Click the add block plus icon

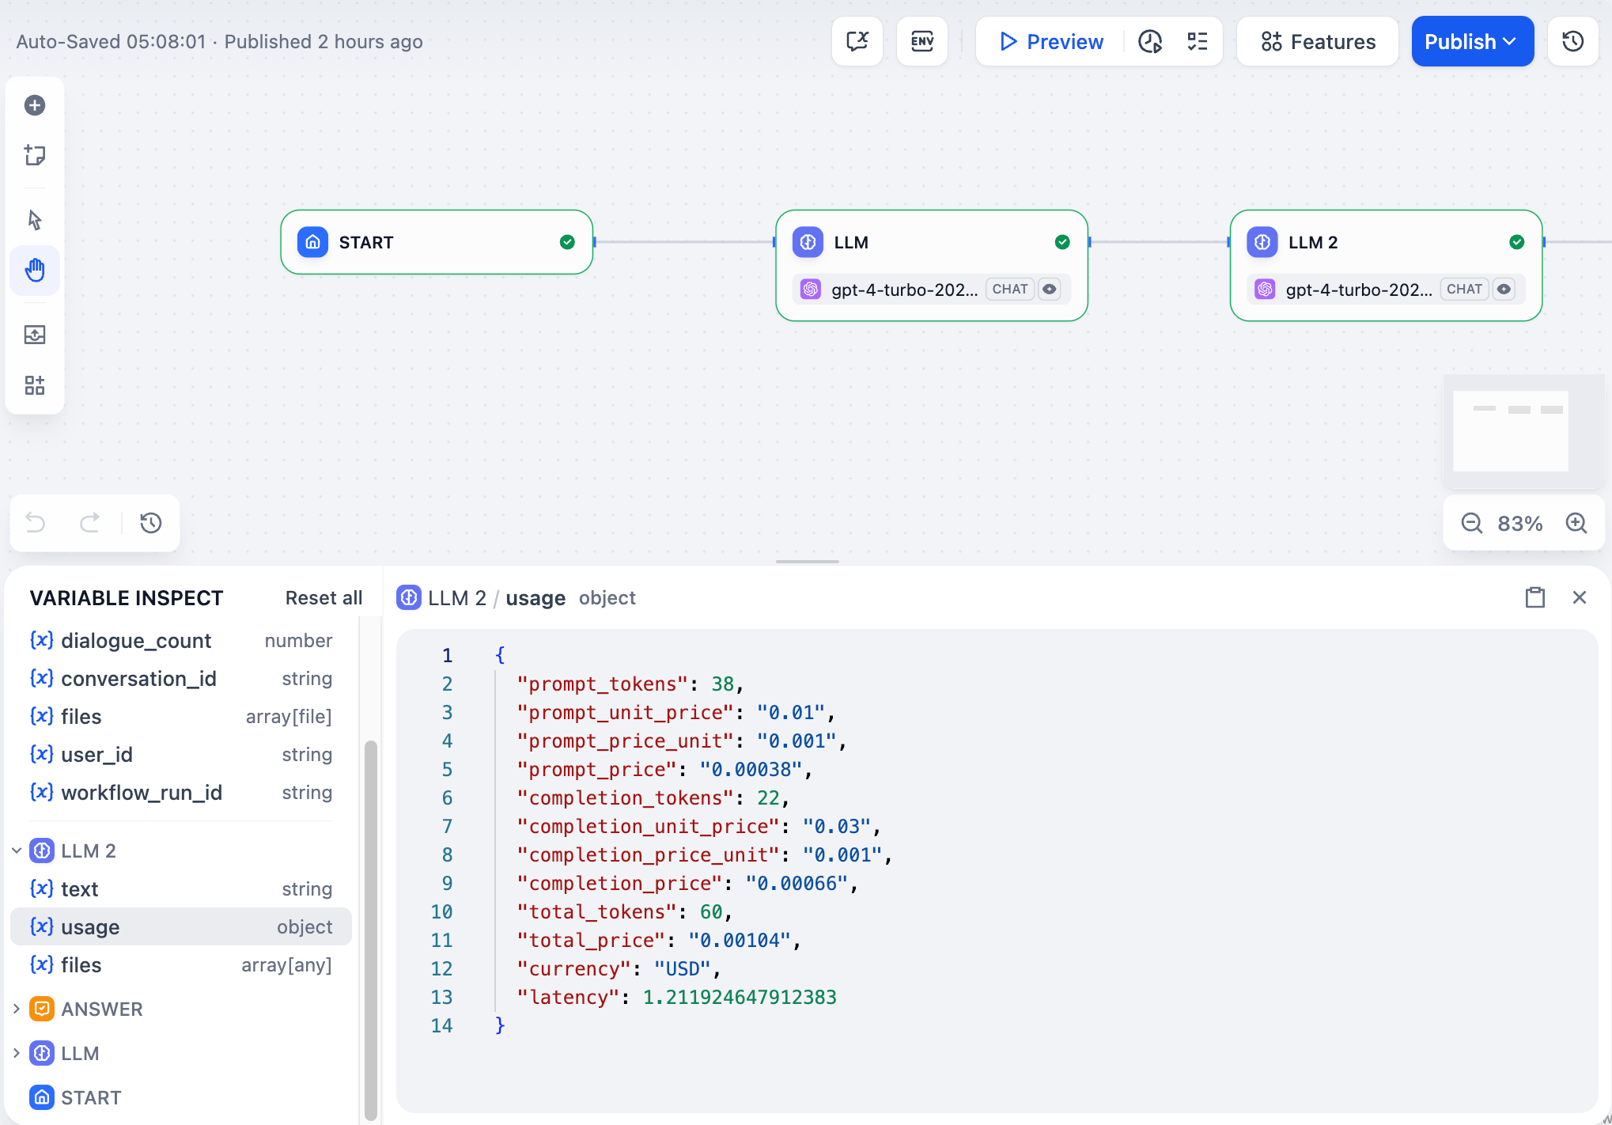(35, 105)
